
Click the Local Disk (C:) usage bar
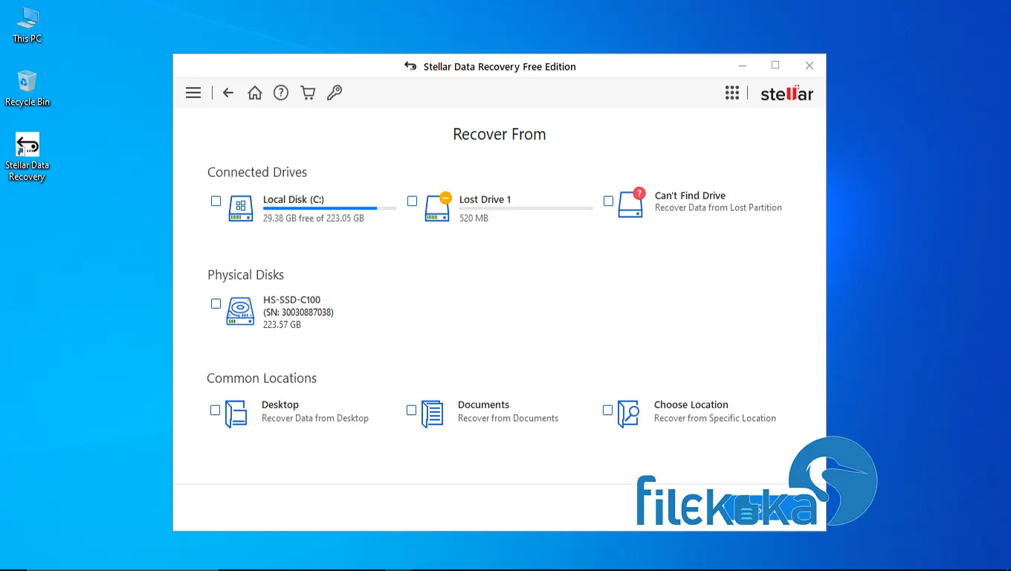[329, 209]
